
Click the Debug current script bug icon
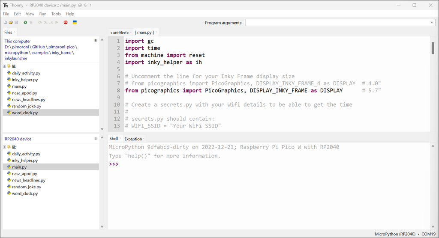(31, 22)
